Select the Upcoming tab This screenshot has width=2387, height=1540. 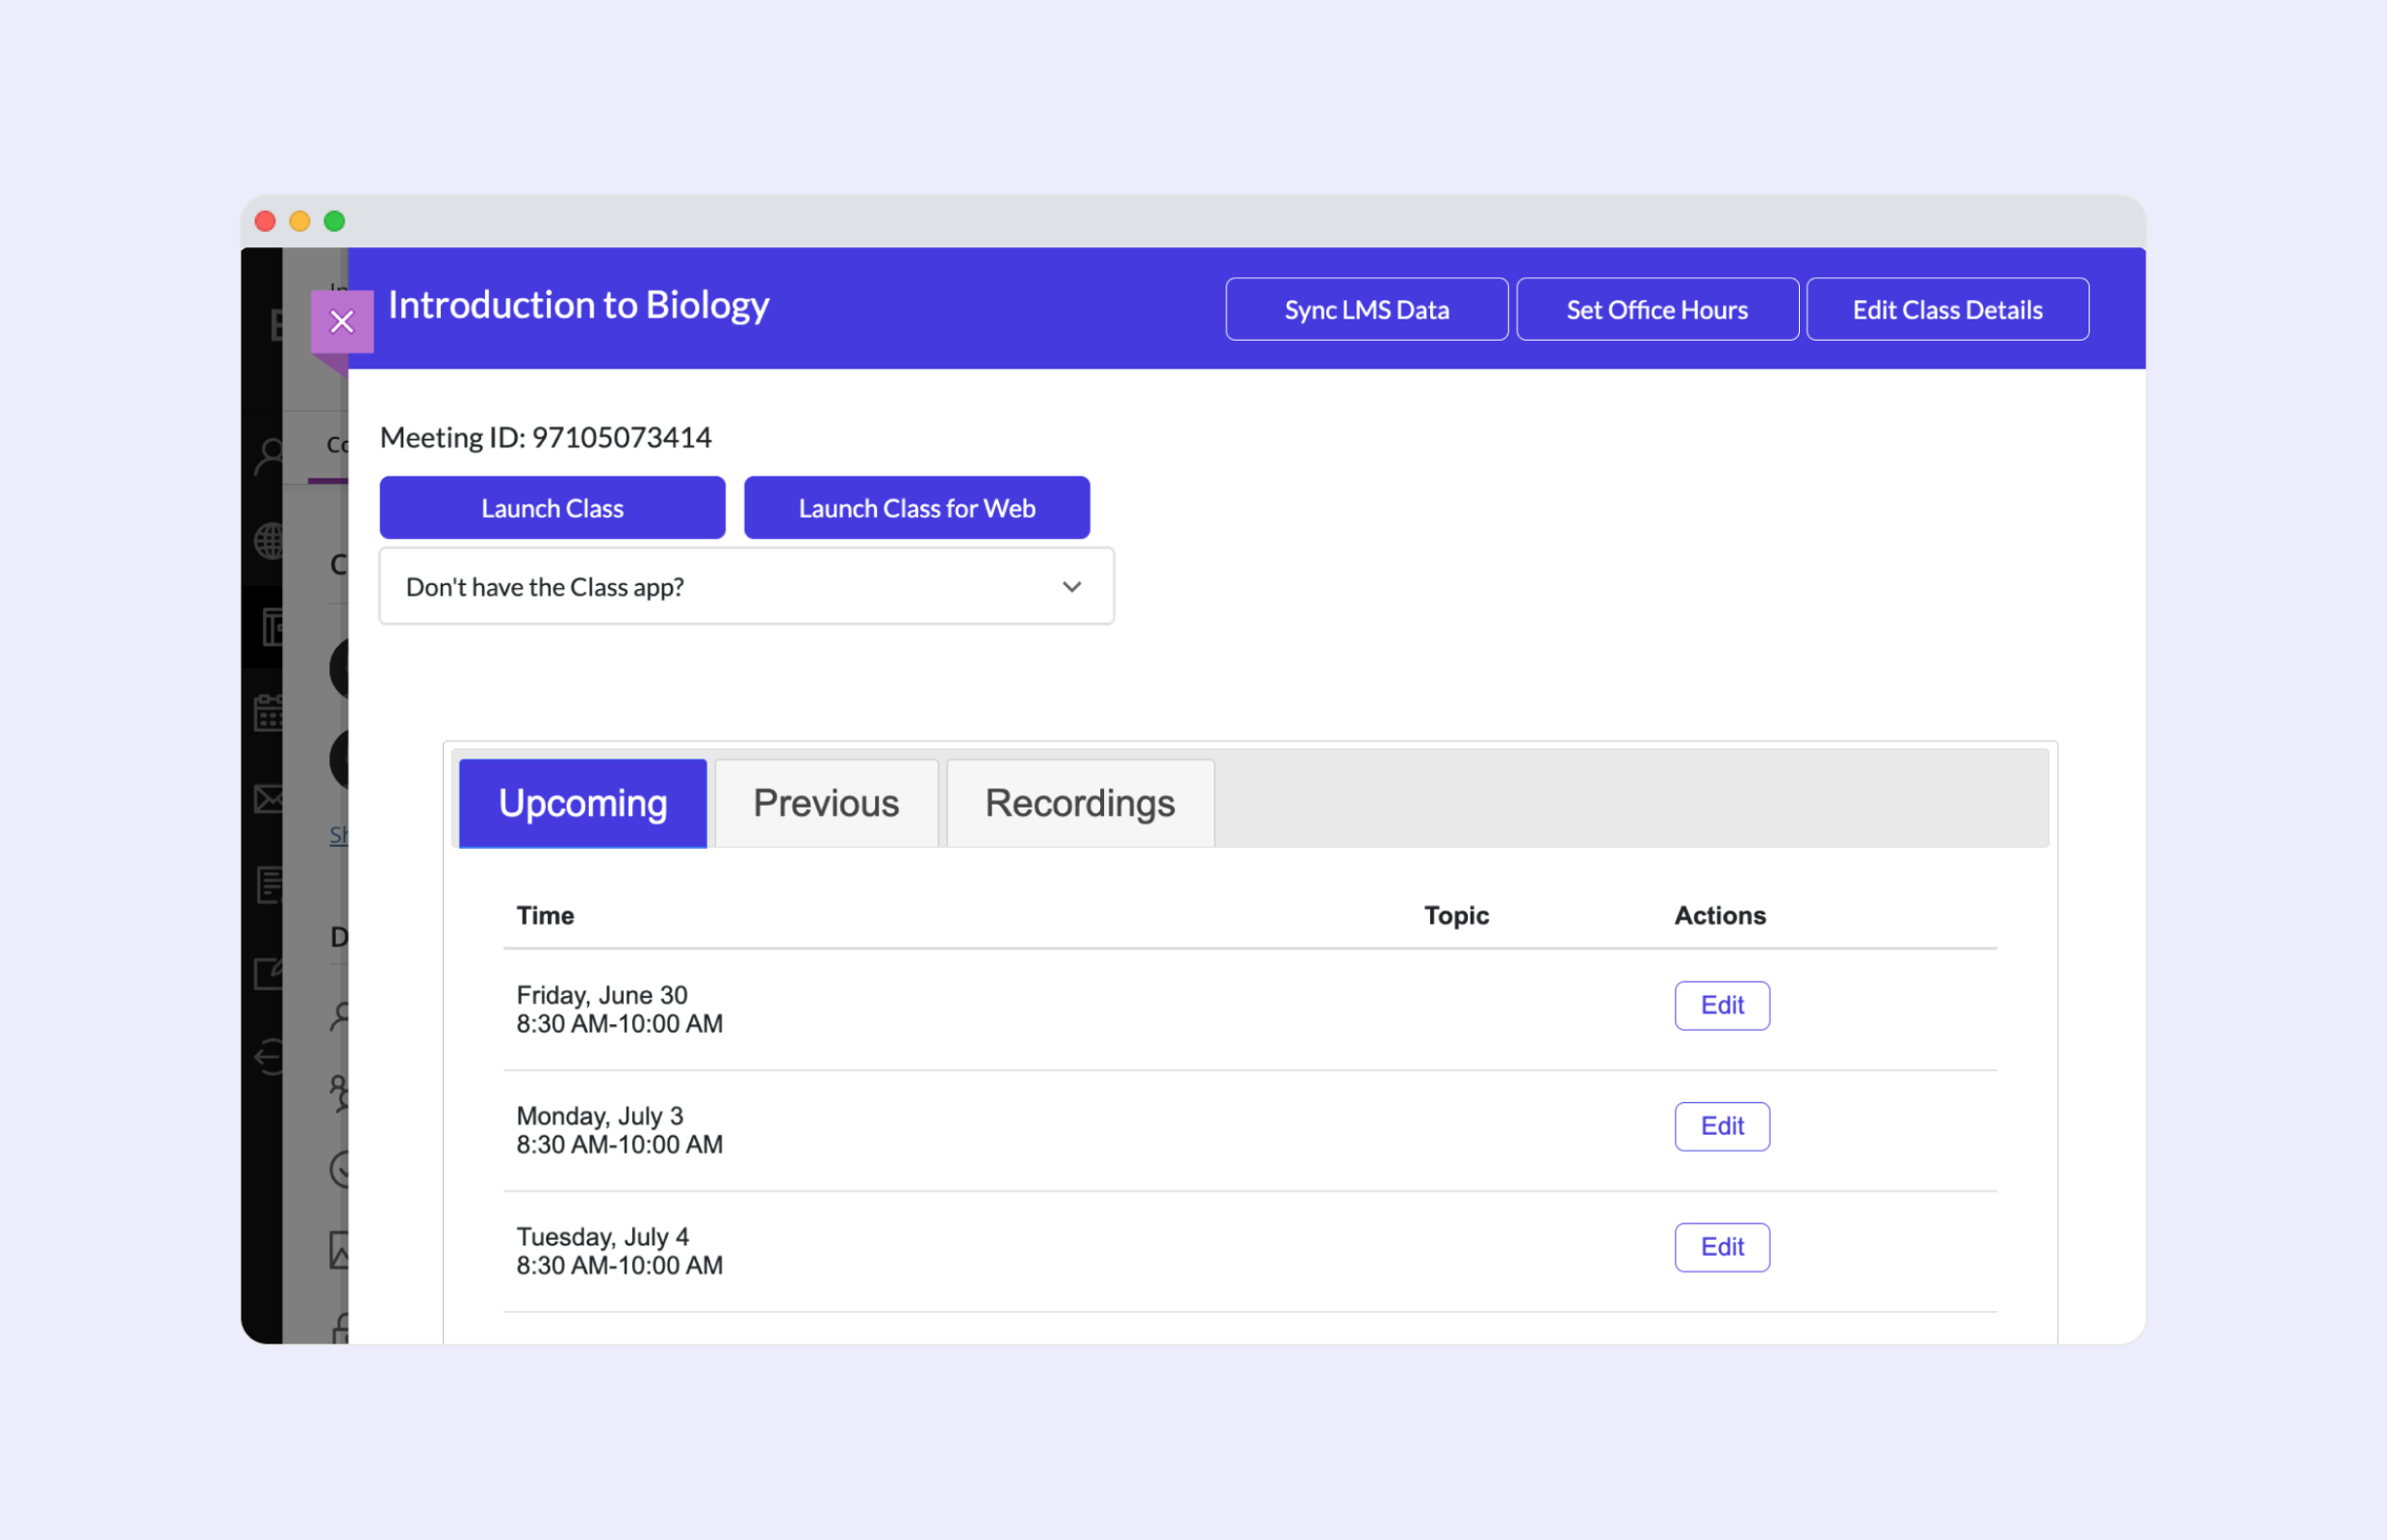(x=582, y=802)
